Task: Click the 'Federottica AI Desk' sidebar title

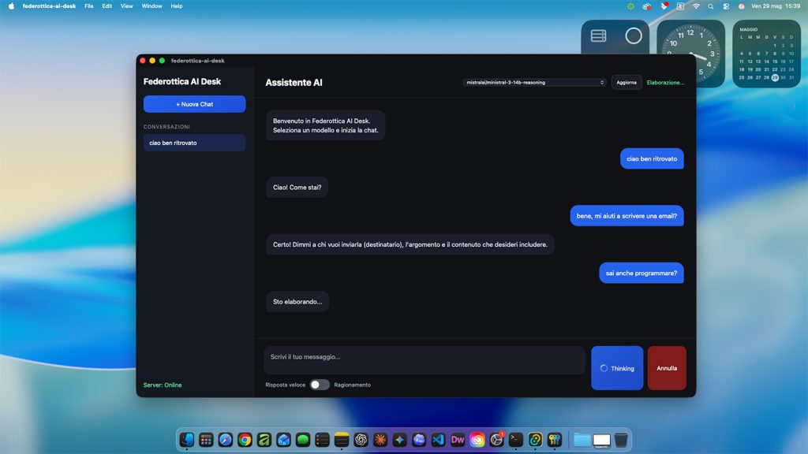Action: click(182, 81)
